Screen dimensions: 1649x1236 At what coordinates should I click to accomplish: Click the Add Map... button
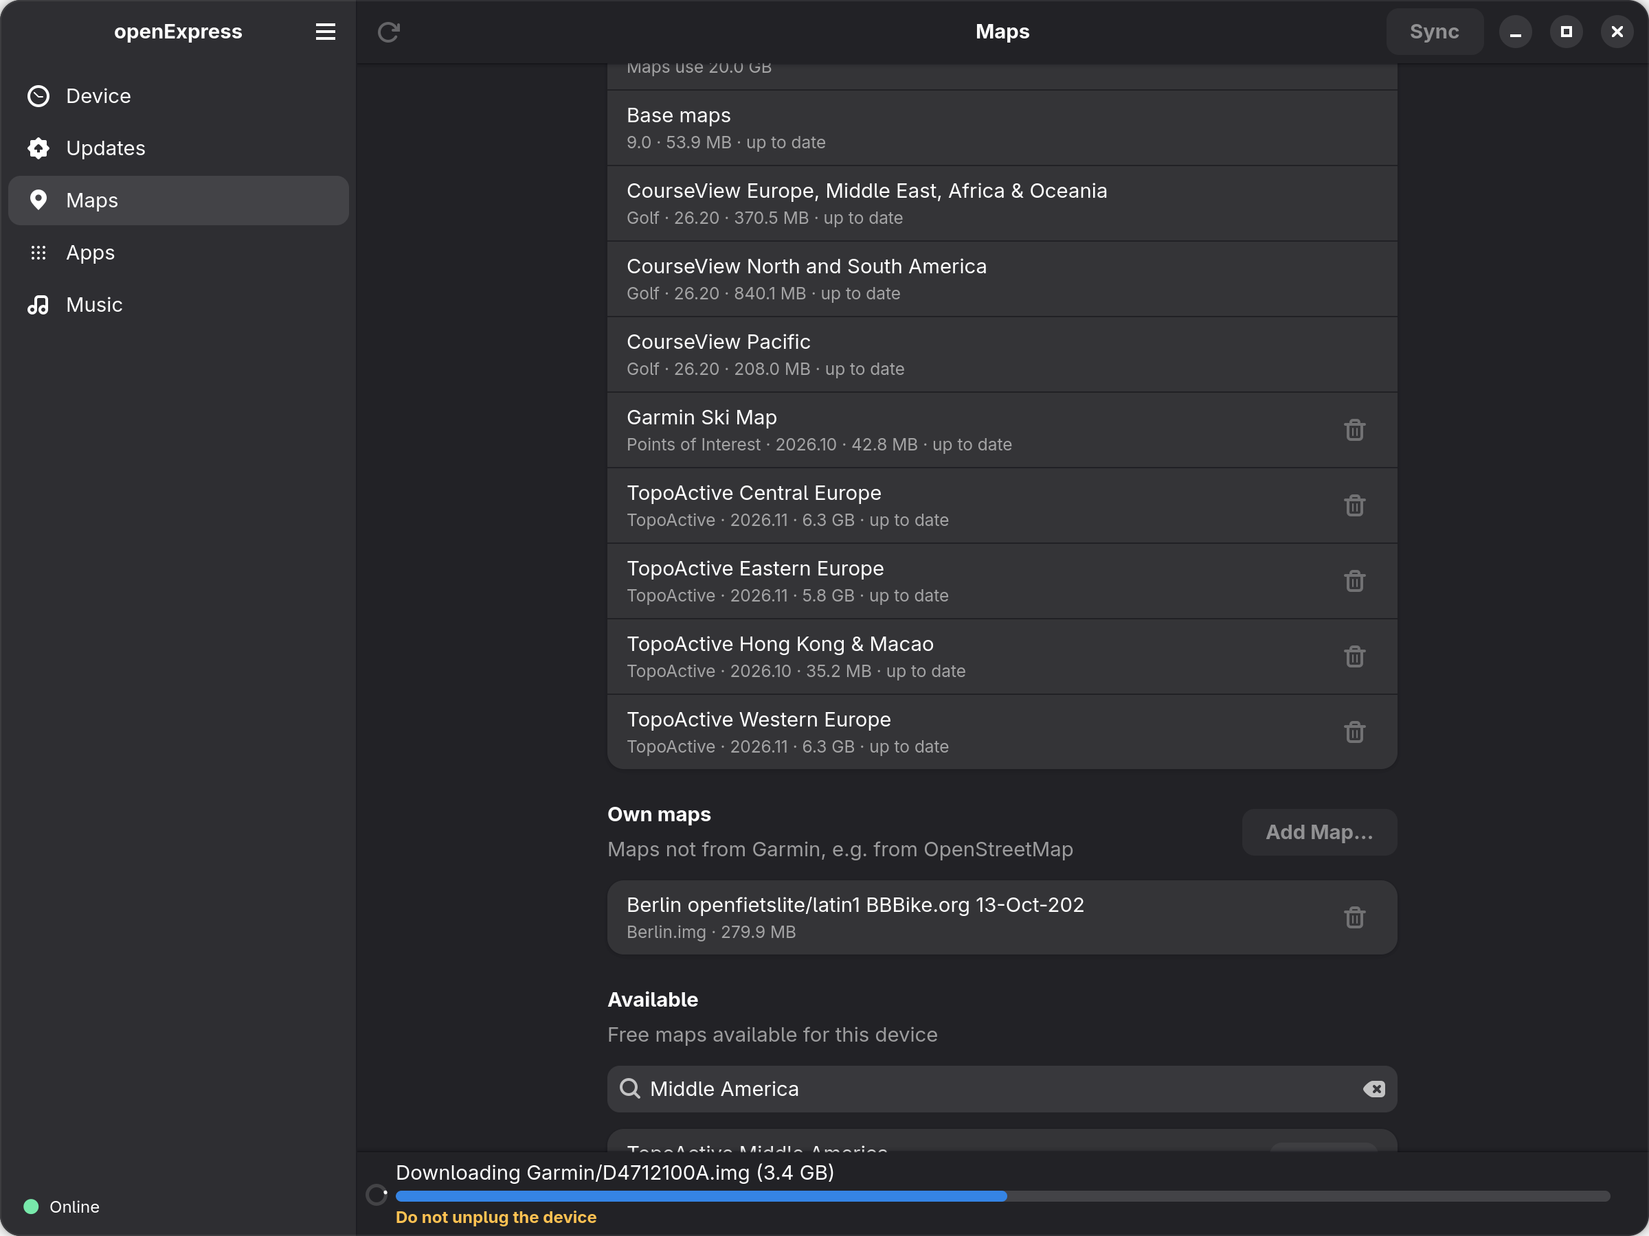[1319, 832]
